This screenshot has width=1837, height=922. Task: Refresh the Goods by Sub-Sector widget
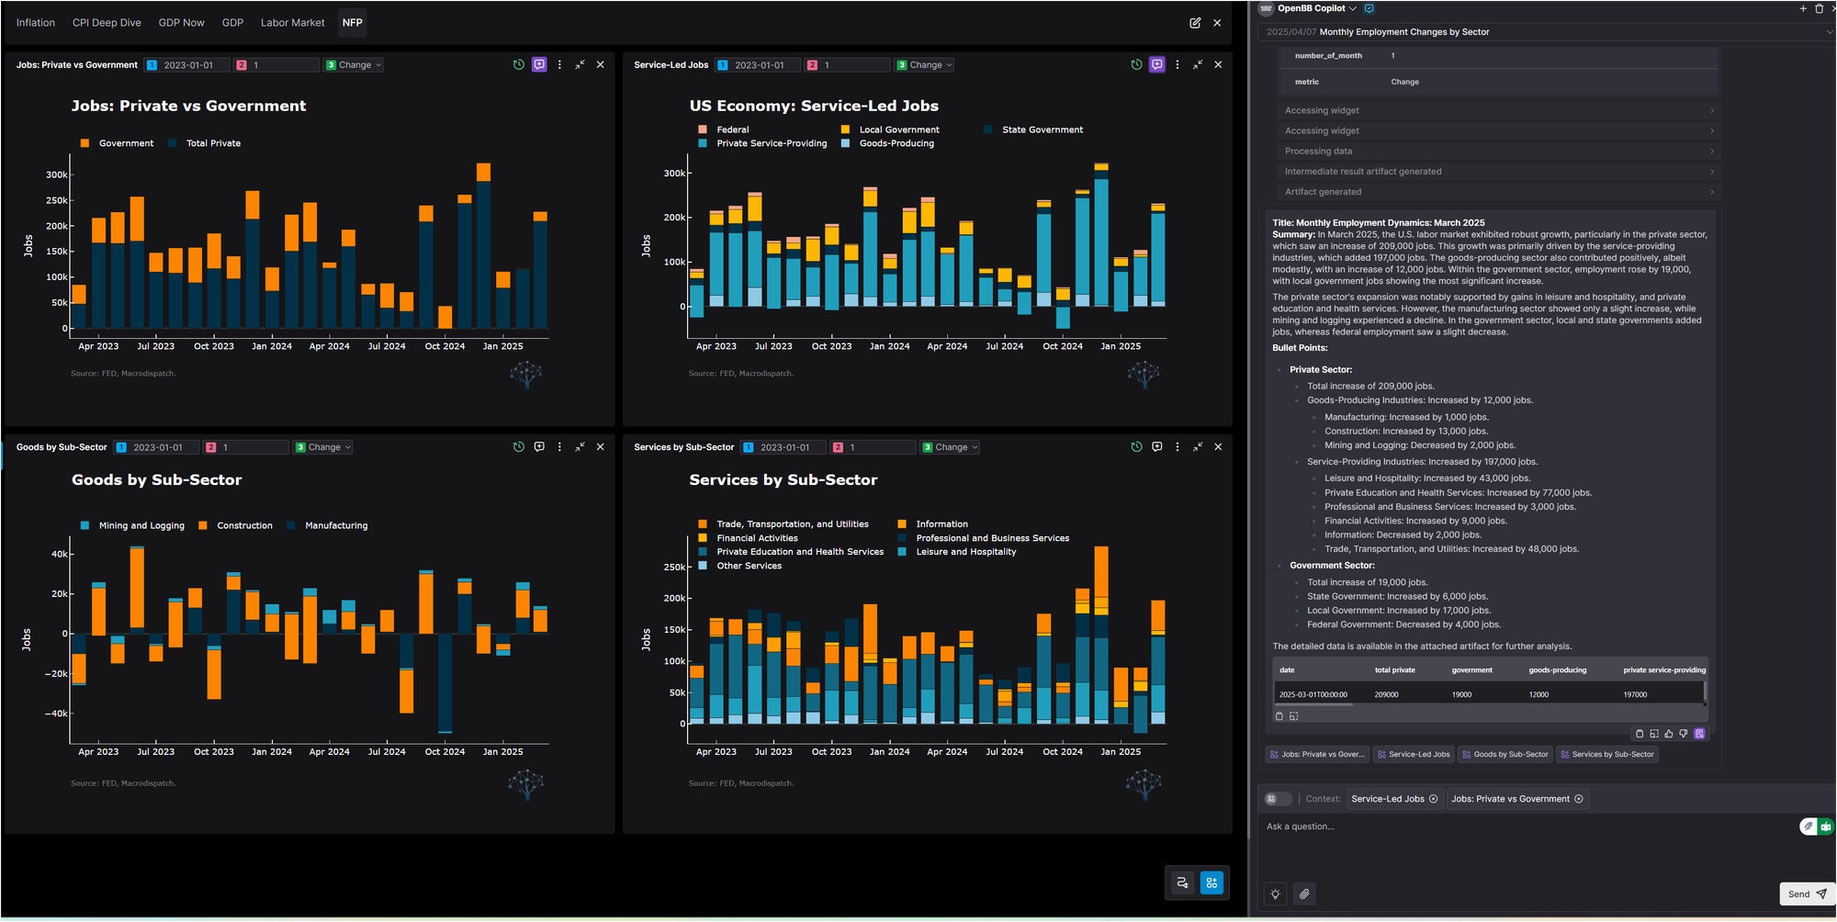[519, 446]
